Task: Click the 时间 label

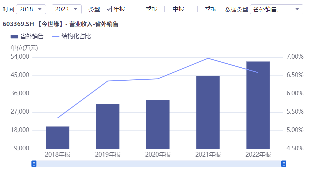Action: [x=8, y=9]
